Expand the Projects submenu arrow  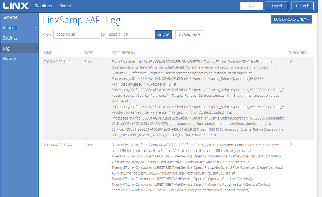coord(35,27)
